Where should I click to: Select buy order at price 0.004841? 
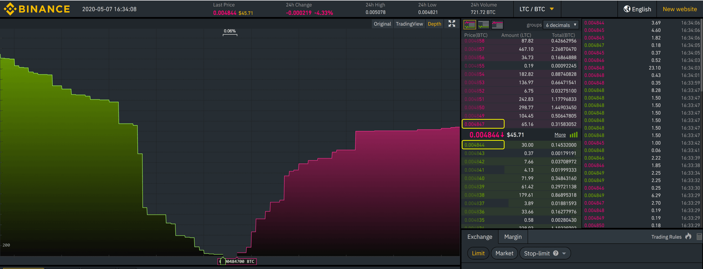coord(521,170)
